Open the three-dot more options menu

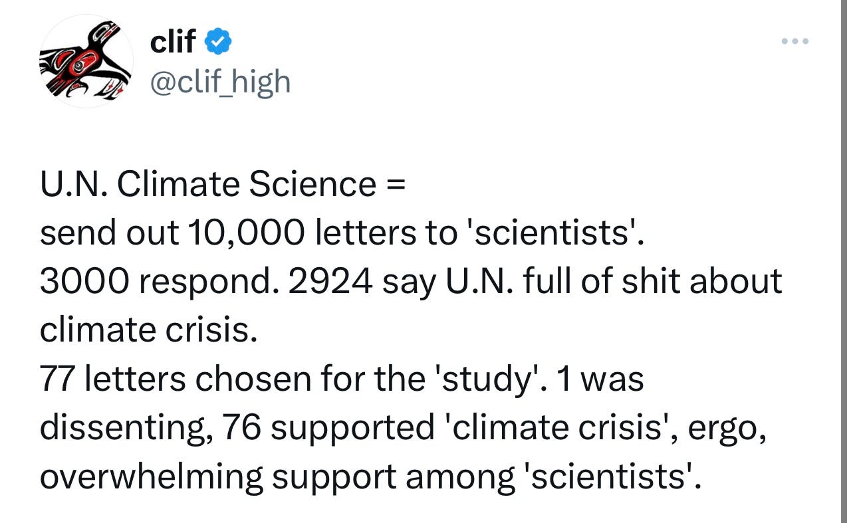point(794,41)
